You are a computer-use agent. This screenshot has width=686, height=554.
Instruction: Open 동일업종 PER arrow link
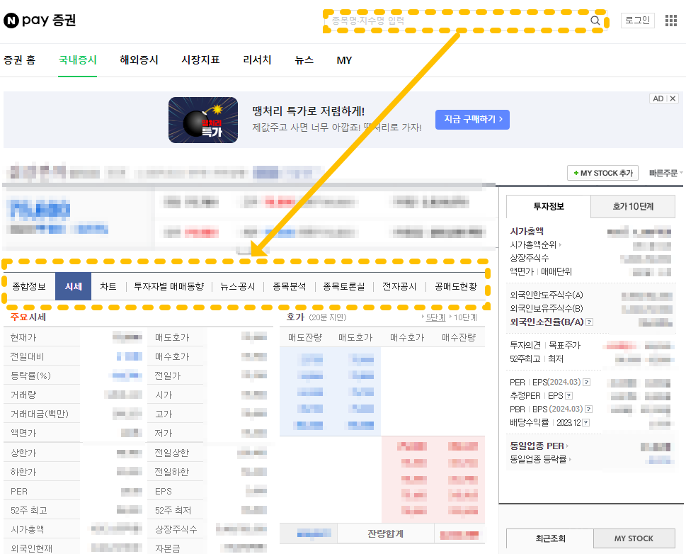(x=539, y=446)
